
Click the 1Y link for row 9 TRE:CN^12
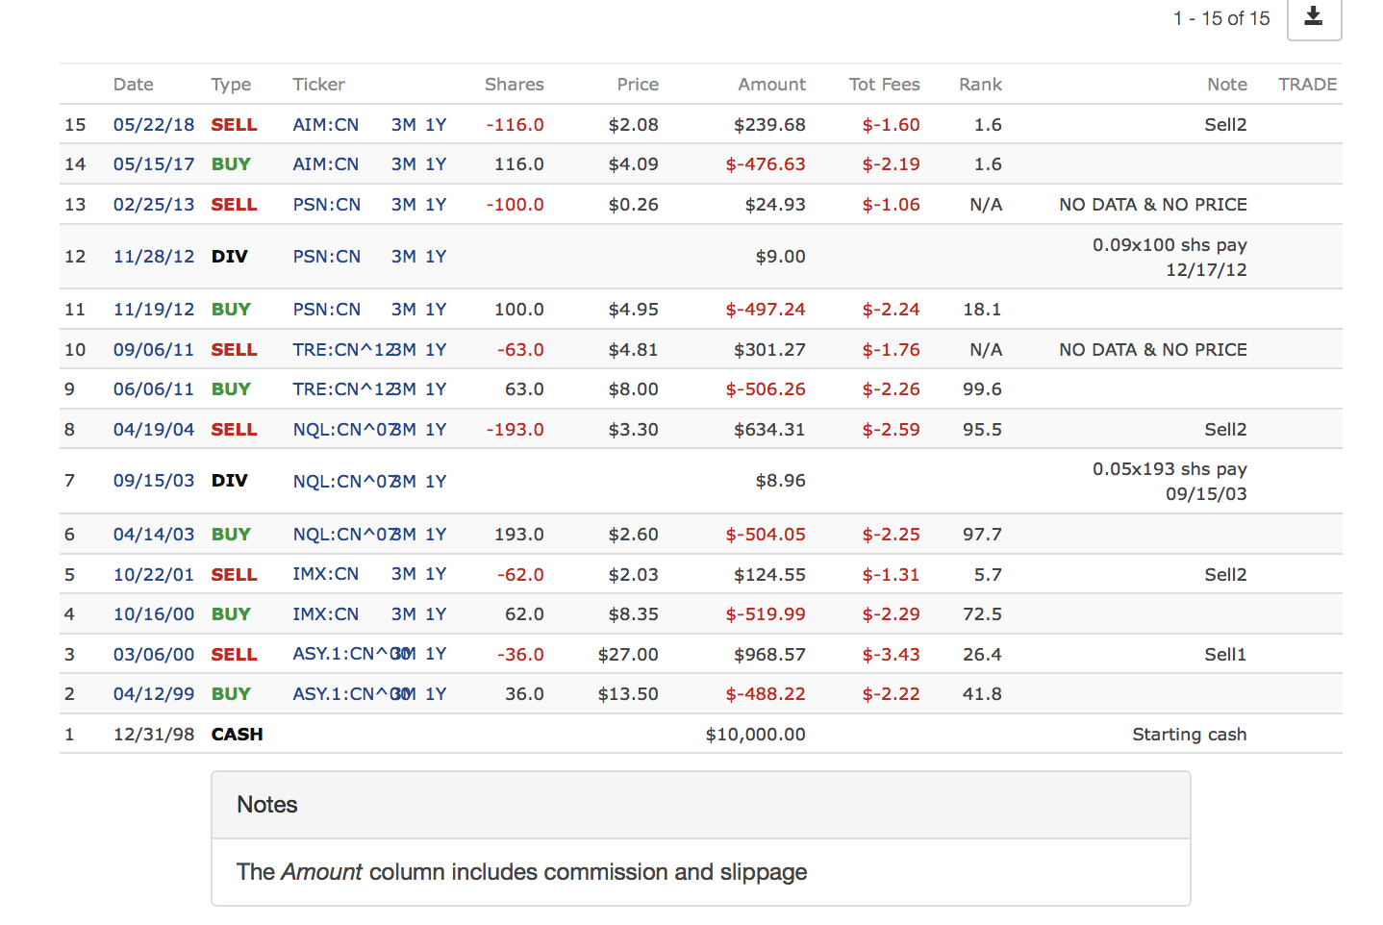pos(436,389)
